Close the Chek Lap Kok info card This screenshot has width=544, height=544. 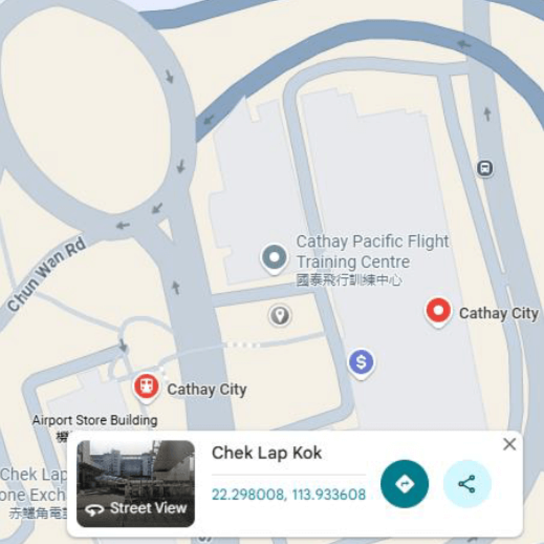point(509,444)
